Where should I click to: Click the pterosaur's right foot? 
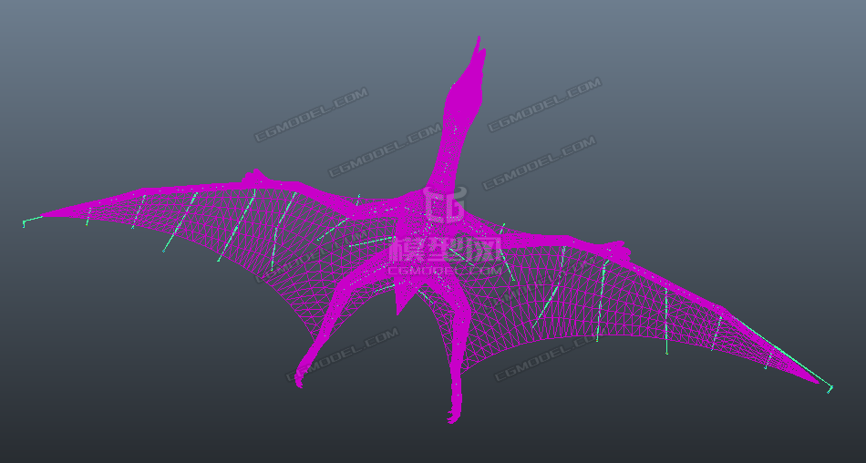(453, 417)
